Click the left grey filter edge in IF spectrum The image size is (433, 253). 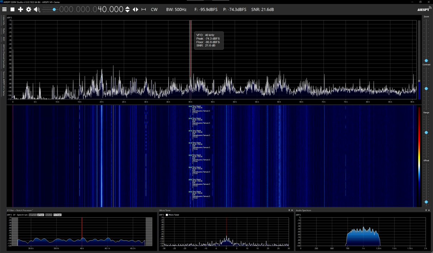(15, 231)
